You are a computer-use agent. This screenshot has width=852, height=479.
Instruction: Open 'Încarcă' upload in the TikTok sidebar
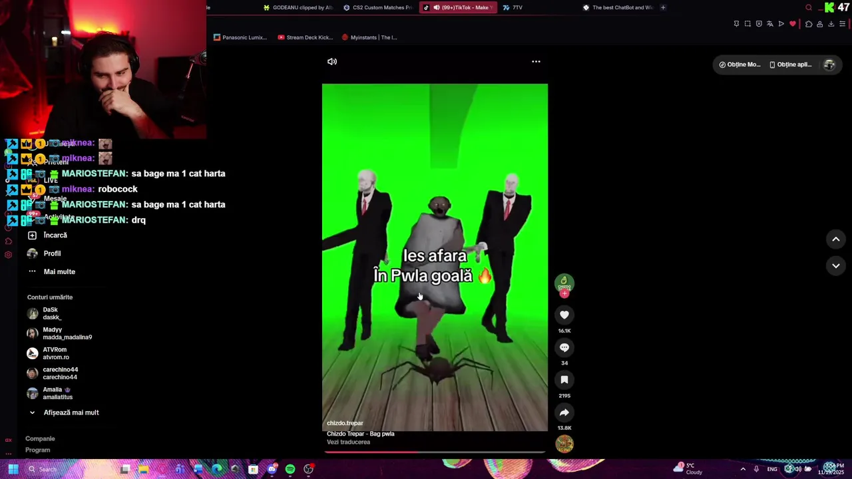click(x=47, y=235)
